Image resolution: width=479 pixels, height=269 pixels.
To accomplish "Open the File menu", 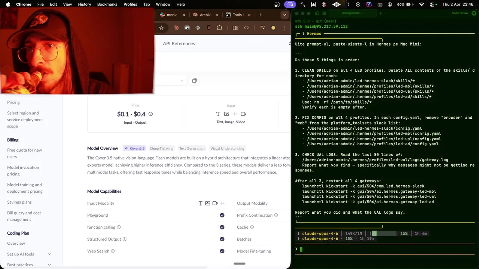I will (x=40, y=4).
